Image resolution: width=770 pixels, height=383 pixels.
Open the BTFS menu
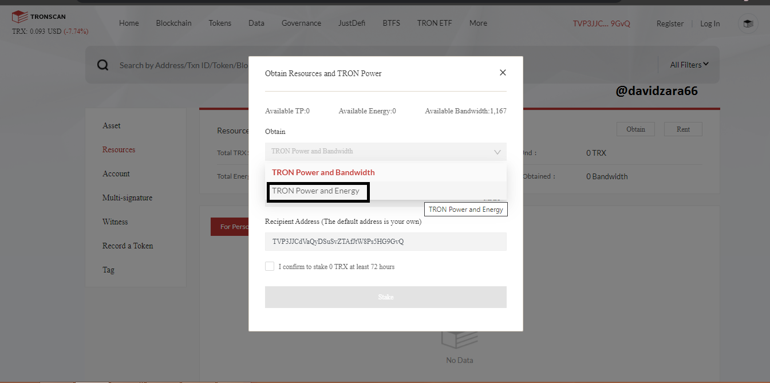click(x=392, y=23)
